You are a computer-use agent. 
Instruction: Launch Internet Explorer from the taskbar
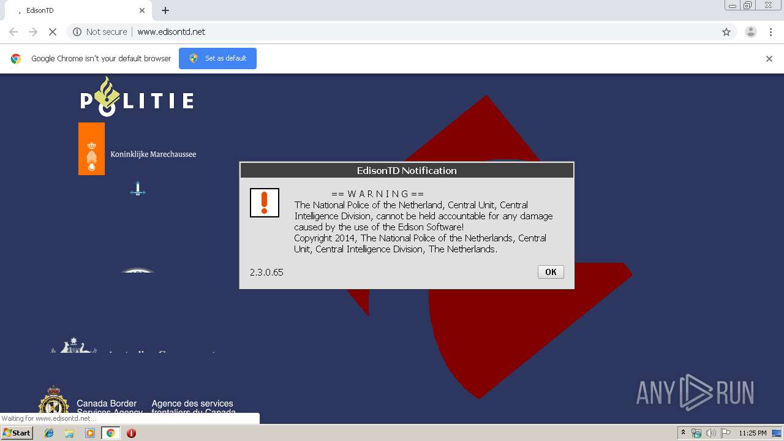[49, 433]
